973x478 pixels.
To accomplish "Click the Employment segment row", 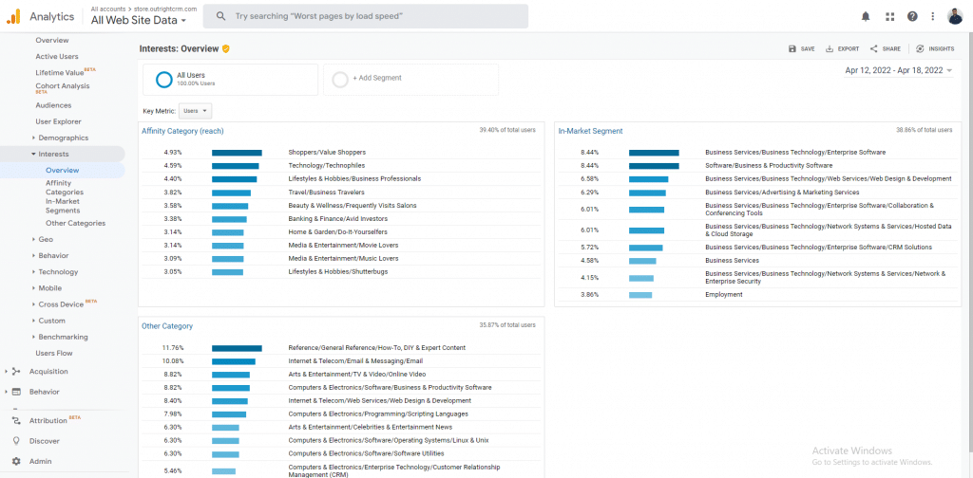I will coord(757,295).
